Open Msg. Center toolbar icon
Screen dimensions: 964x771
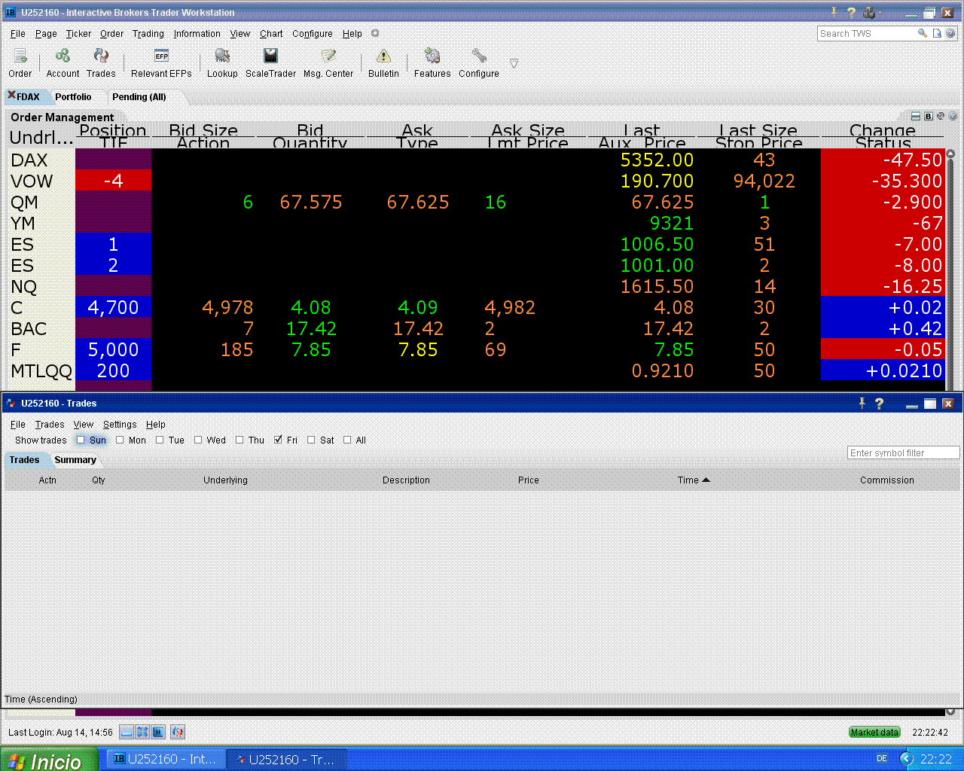pos(328,63)
